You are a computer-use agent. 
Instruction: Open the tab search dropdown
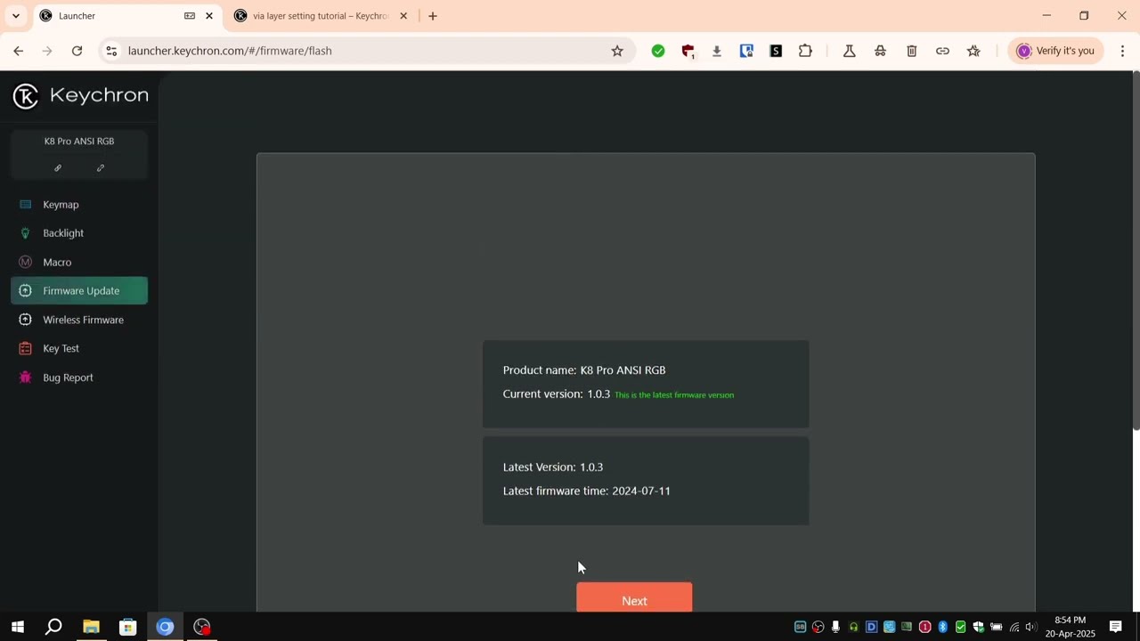pos(15,16)
